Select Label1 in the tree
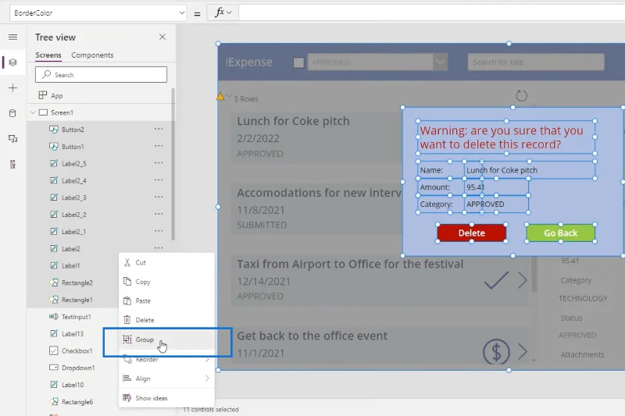The height and width of the screenshot is (416, 625). tap(70, 265)
